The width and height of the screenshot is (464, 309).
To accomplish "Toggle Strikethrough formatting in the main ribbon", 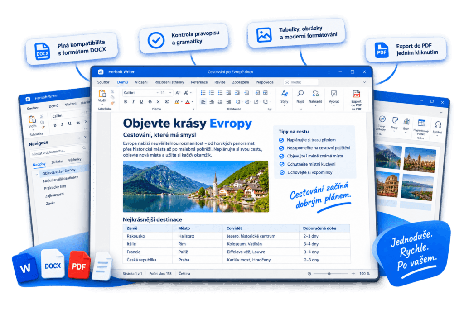I will coord(150,102).
